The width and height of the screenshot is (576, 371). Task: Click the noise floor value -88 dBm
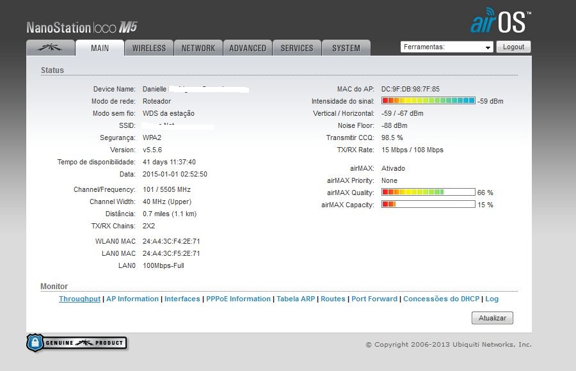pos(394,125)
